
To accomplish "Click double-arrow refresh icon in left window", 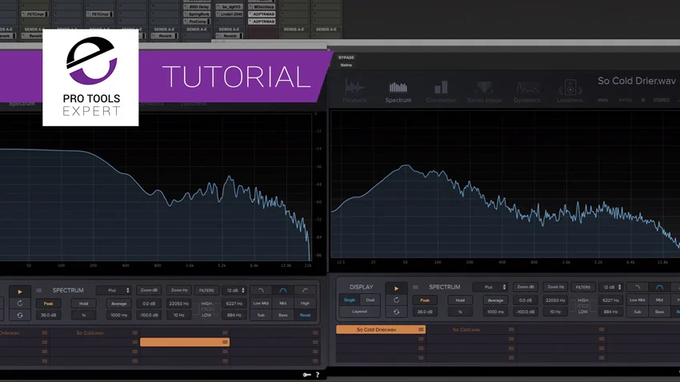I will (x=20, y=316).
